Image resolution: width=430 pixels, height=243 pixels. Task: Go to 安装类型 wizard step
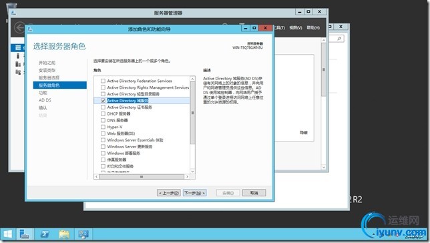[47, 70]
